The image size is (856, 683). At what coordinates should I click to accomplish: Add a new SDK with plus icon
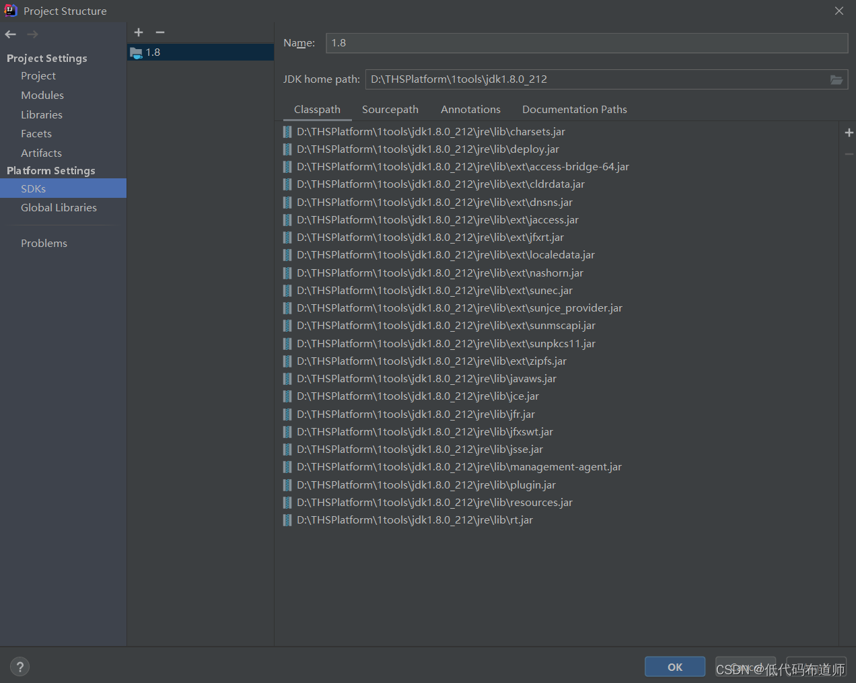tap(139, 32)
